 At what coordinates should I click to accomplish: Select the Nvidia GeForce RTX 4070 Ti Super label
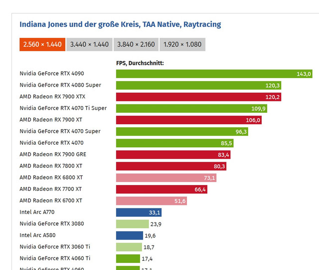point(63,108)
